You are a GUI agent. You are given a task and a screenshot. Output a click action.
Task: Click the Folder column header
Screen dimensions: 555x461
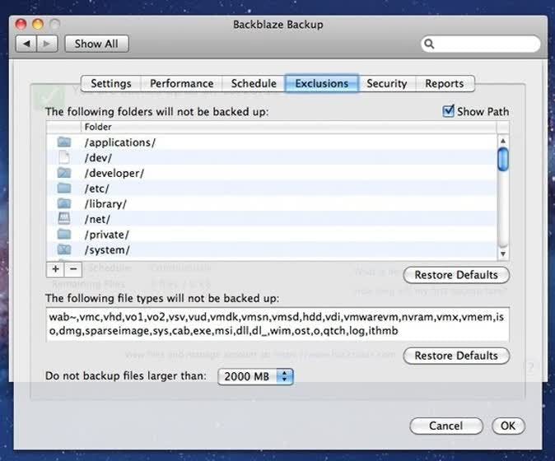[x=288, y=127]
